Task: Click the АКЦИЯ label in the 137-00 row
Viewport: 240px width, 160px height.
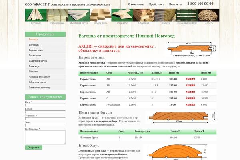Action: [x=190, y=98]
